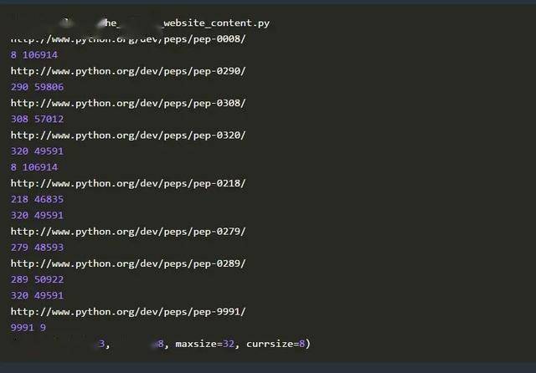The height and width of the screenshot is (373, 536).
Task: Click the output line '9991 9'
Action: pyautogui.click(x=28, y=328)
